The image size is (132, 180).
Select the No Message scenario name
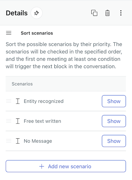38,141
